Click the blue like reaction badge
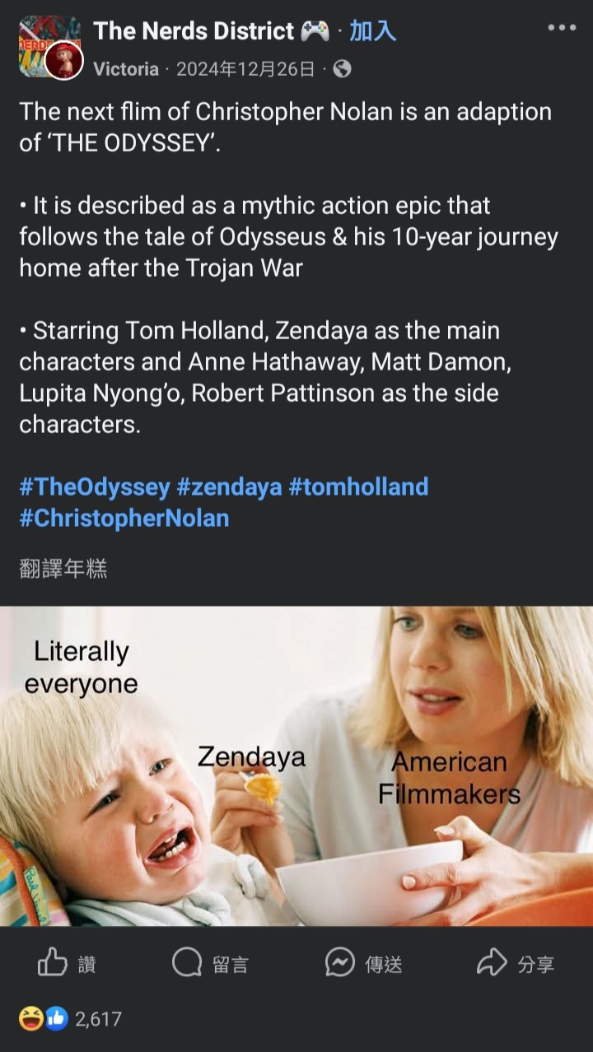593x1052 pixels. pyautogui.click(x=56, y=1018)
